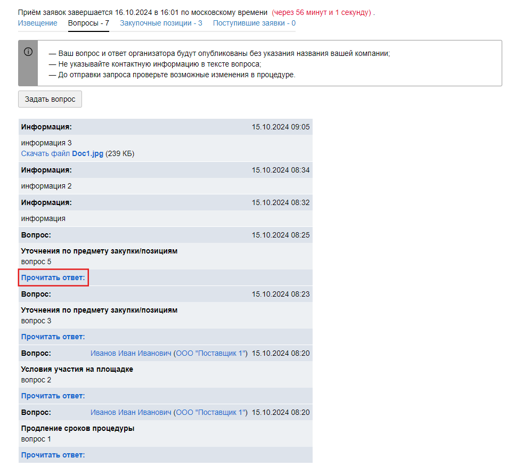Click the info icon in the notice box
Image resolution: width=515 pixels, height=474 pixels.
[x=28, y=52]
